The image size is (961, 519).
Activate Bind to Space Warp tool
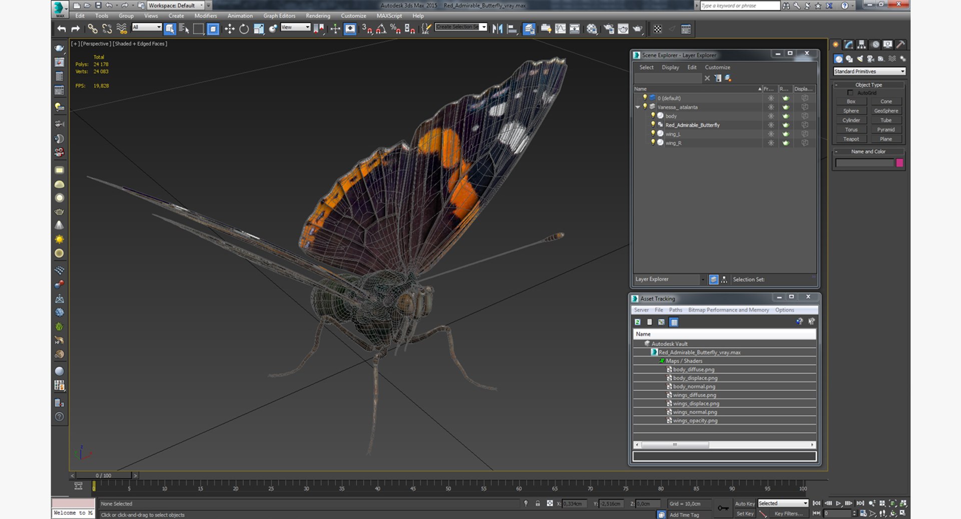point(122,29)
